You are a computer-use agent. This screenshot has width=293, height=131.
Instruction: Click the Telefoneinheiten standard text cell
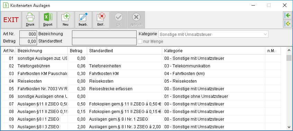(125, 66)
